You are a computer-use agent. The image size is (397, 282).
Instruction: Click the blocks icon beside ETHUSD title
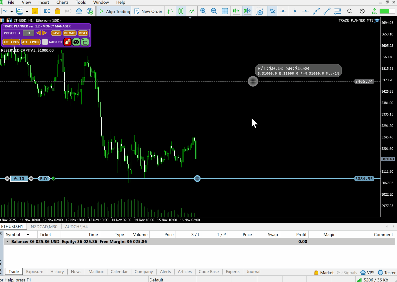click(9, 20)
